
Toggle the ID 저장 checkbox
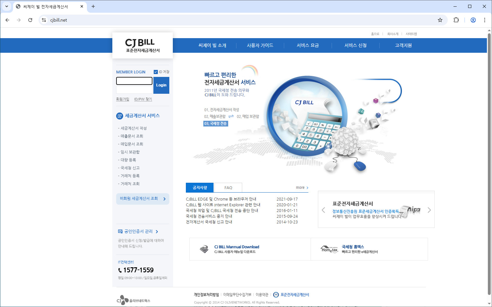coord(156,72)
